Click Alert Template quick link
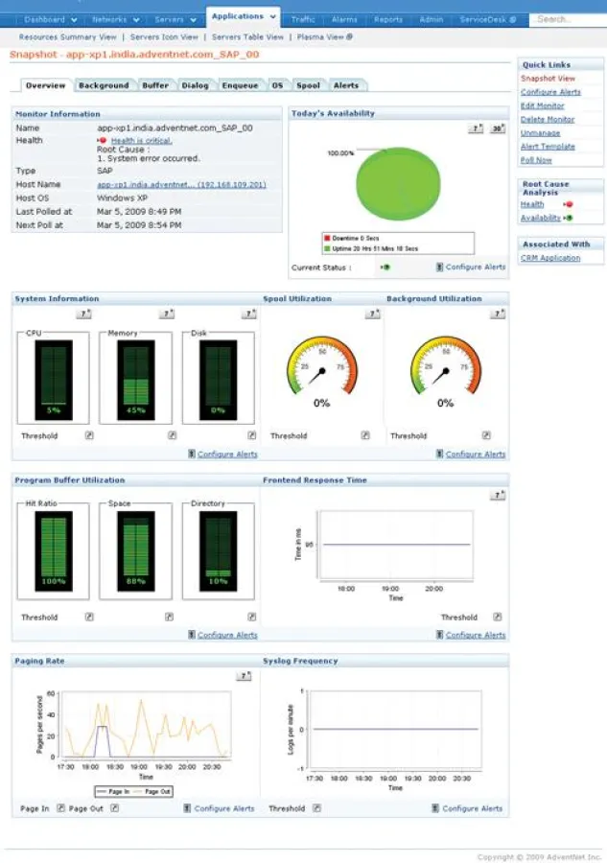This screenshot has width=607, height=863. tap(548, 147)
